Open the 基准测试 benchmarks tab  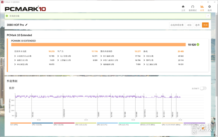pyautogui.click(x=193, y=8)
